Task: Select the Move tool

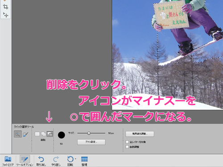Action: pyautogui.click(x=5, y=15)
